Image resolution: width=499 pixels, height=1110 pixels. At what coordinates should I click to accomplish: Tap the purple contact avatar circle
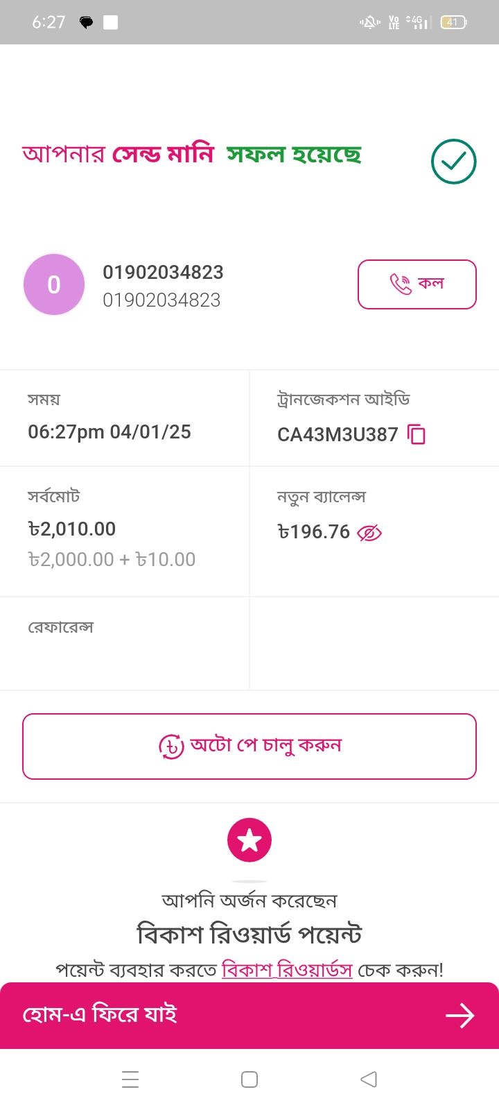click(x=54, y=284)
